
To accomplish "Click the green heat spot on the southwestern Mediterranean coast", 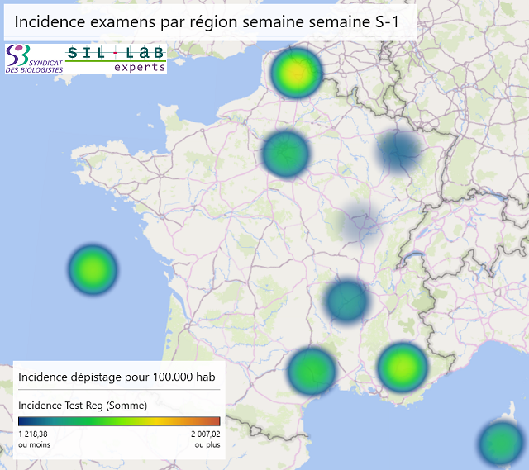I will [312, 369].
